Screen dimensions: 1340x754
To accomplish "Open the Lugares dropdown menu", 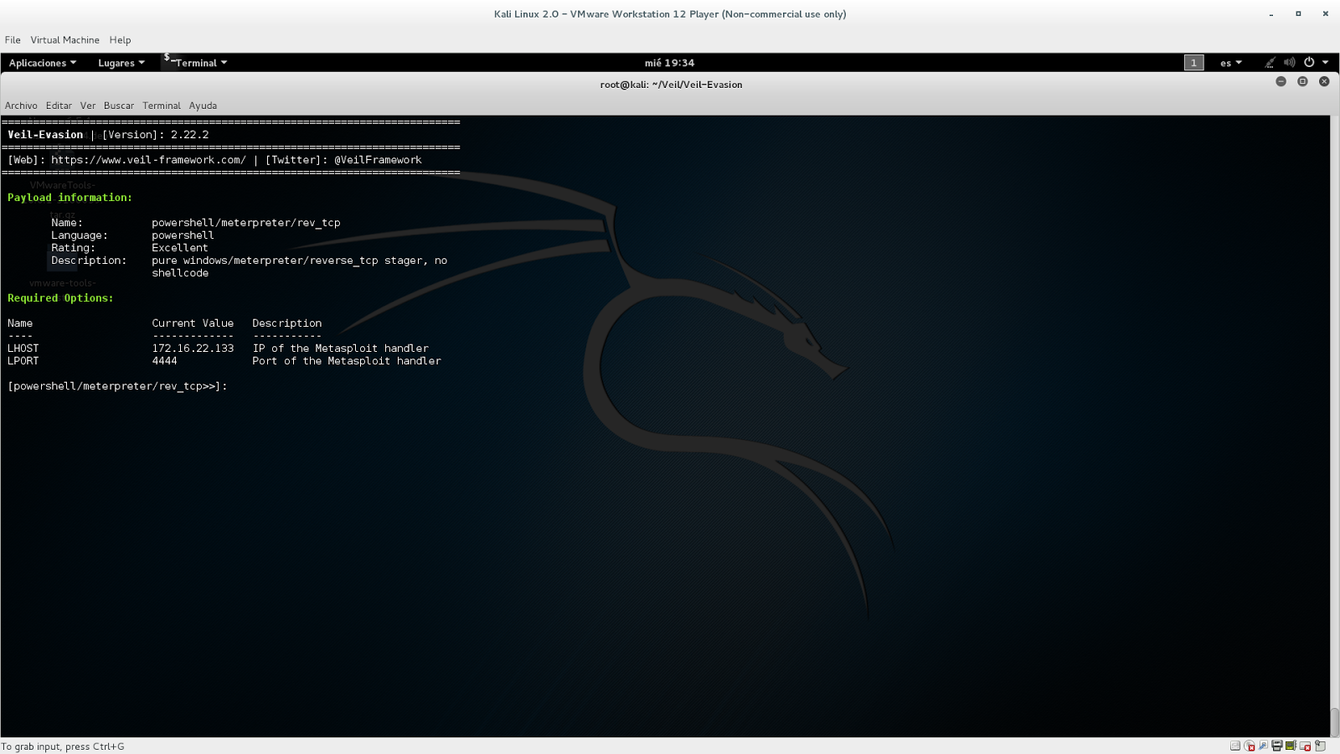I will click(x=121, y=63).
